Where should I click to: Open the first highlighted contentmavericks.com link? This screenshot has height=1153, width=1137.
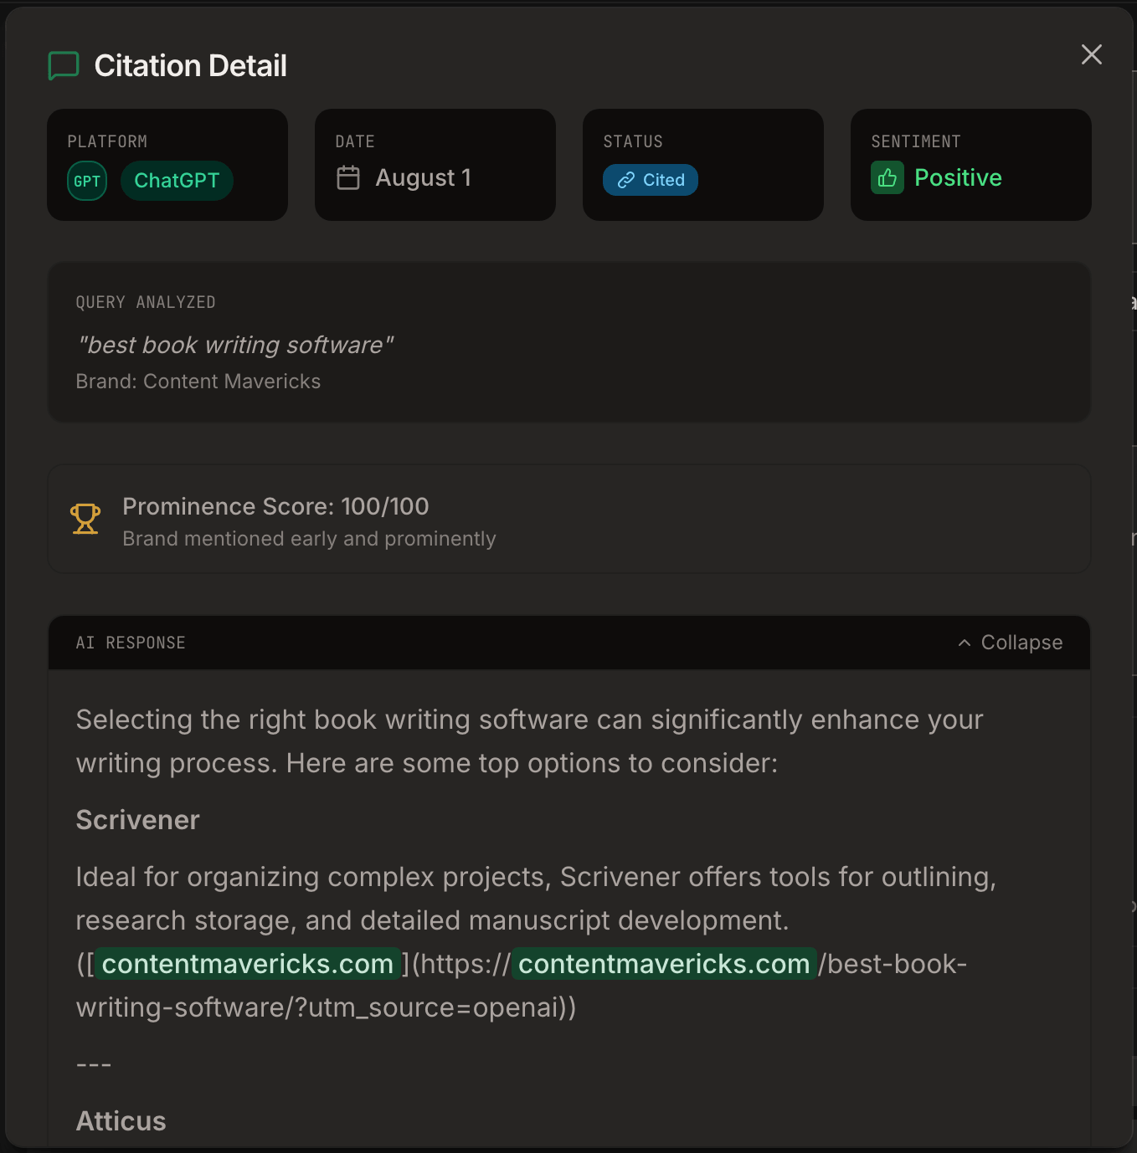coord(248,964)
